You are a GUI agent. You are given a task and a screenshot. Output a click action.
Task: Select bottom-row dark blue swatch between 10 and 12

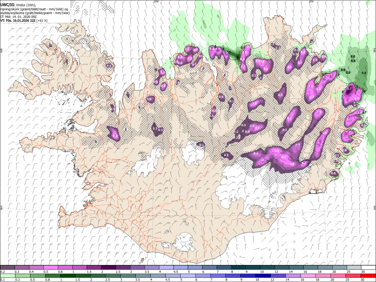coord(263,276)
